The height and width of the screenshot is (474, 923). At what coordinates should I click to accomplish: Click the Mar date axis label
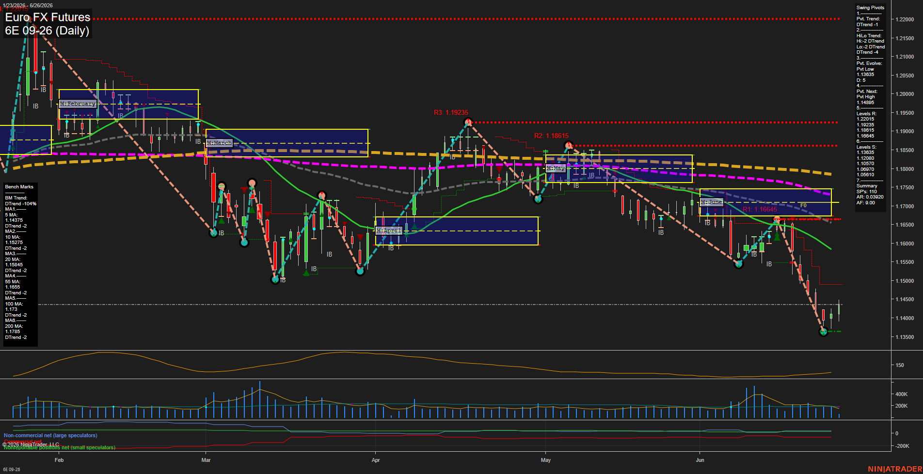click(x=206, y=460)
